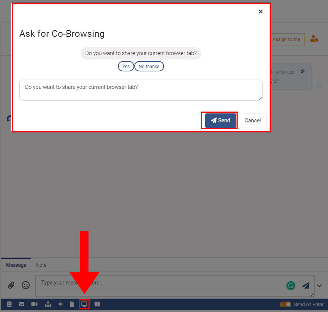The width and height of the screenshot is (328, 312).
Task: Select the Message tab
Action: pyautogui.click(x=16, y=265)
